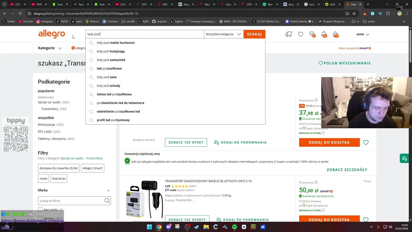This screenshot has height=232, width=412.
Task: Select suggestion 'ledy pod meble kuchenne'
Action: click(175, 43)
